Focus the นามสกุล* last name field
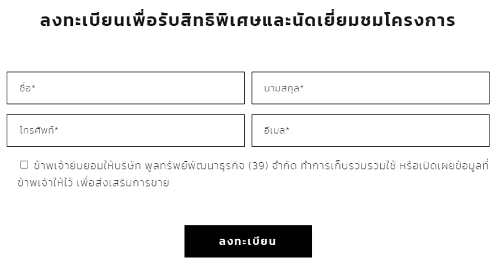The height and width of the screenshot is (275, 496). pyautogui.click(x=370, y=88)
